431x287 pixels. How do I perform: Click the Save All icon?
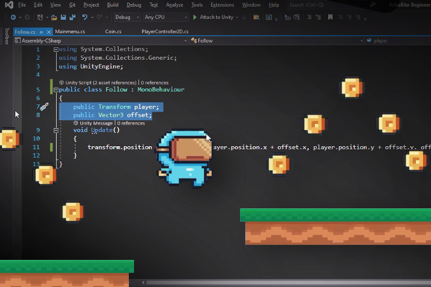72,17
